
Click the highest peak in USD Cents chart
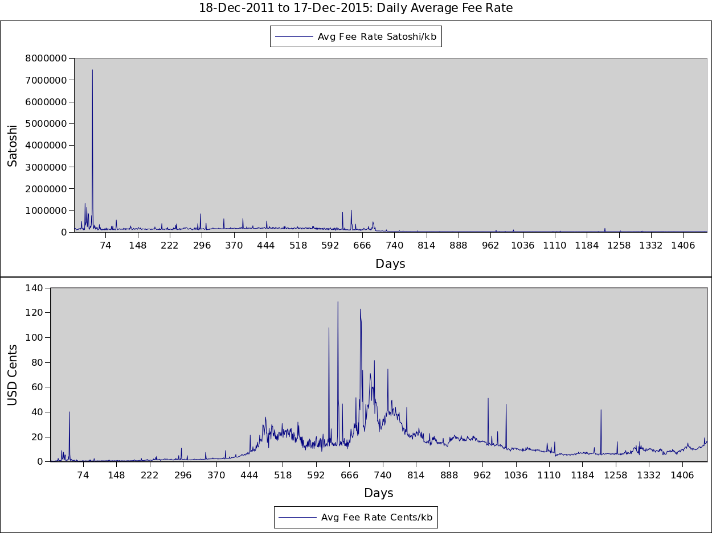338,302
